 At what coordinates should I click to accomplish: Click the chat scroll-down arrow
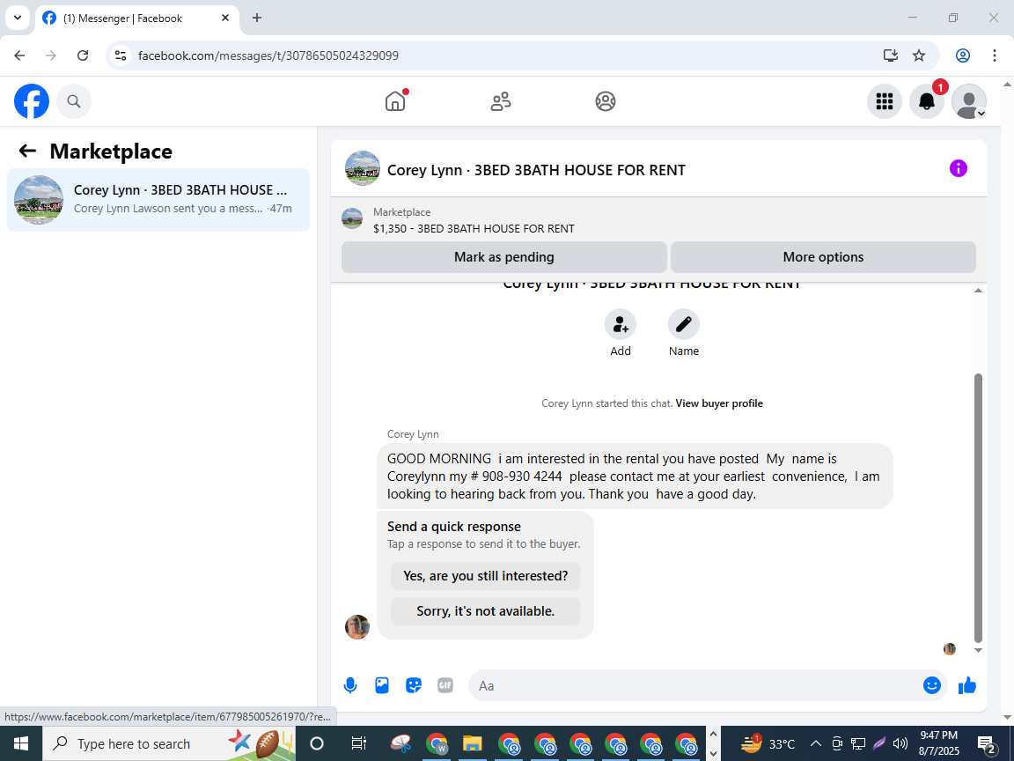tap(978, 650)
